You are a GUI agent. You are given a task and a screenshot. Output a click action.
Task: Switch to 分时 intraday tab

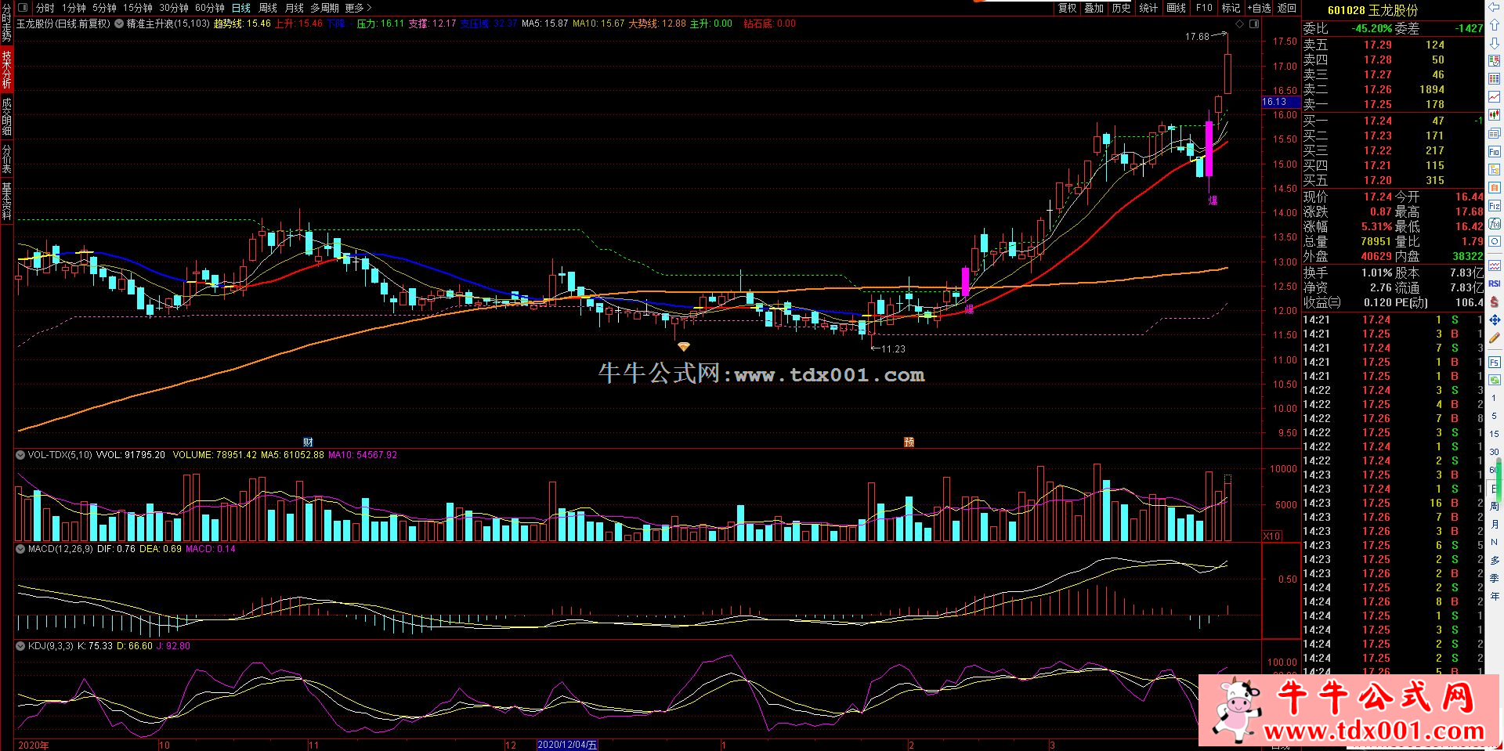45,8
